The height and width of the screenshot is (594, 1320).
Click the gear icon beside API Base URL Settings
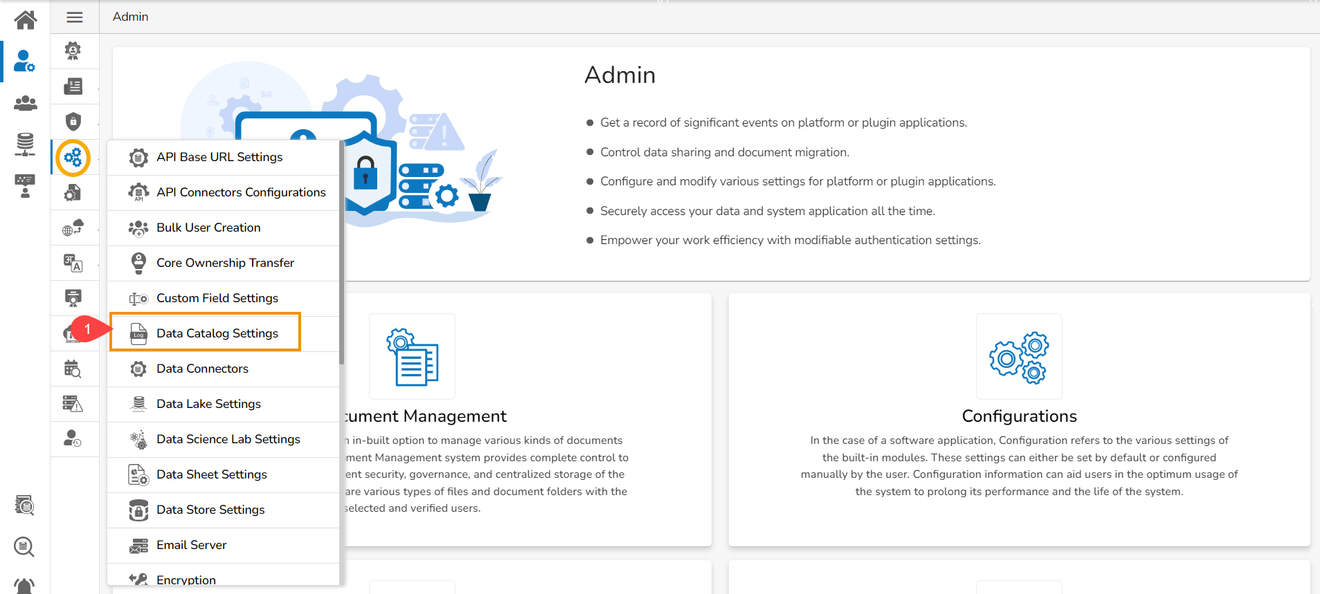(x=138, y=158)
